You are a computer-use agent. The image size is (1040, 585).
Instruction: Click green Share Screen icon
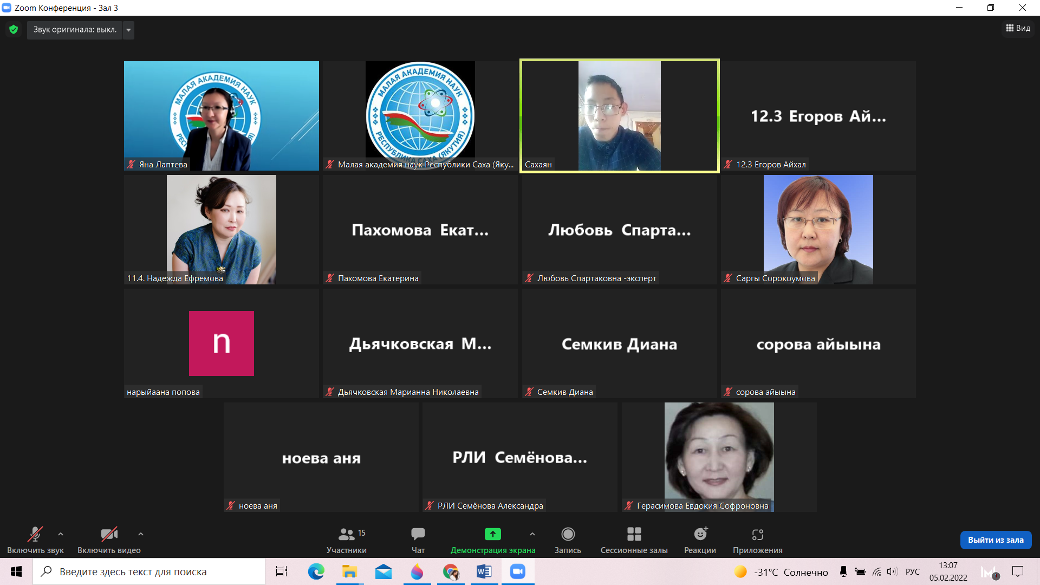(492, 535)
